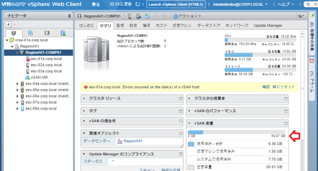The image size is (318, 171).
Task: Click the 緑にリセット link
Action: 284,87
